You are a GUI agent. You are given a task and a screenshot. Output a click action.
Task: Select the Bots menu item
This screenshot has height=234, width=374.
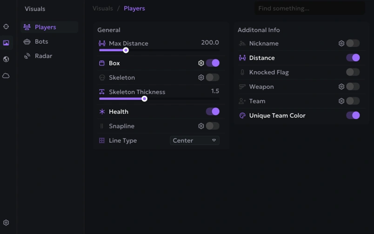click(41, 41)
